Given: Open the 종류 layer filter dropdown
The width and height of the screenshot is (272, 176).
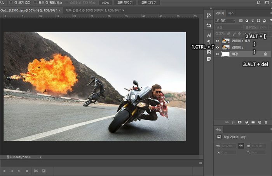Looking at the screenshot, I should 225,21.
